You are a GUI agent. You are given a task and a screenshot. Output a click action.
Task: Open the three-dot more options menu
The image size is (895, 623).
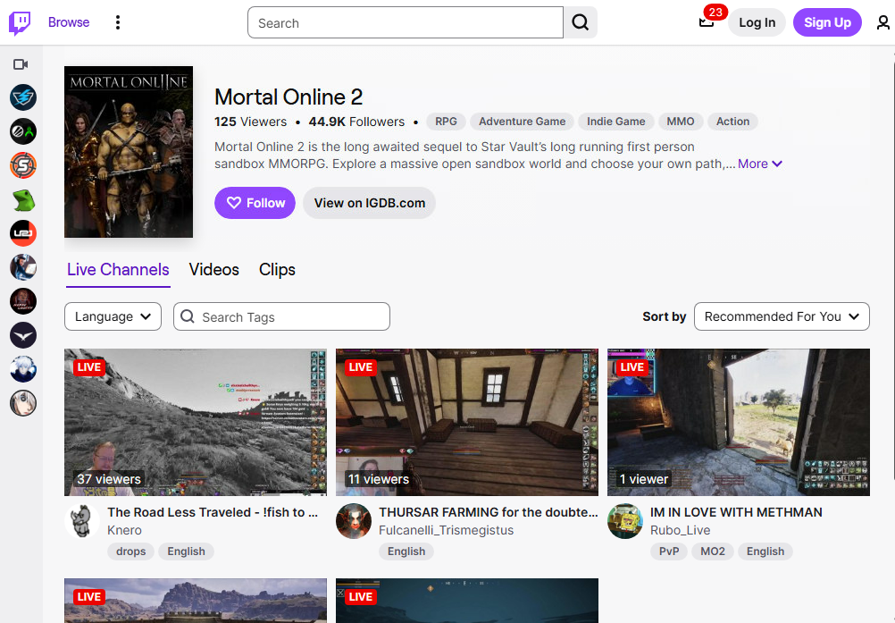[x=118, y=23]
